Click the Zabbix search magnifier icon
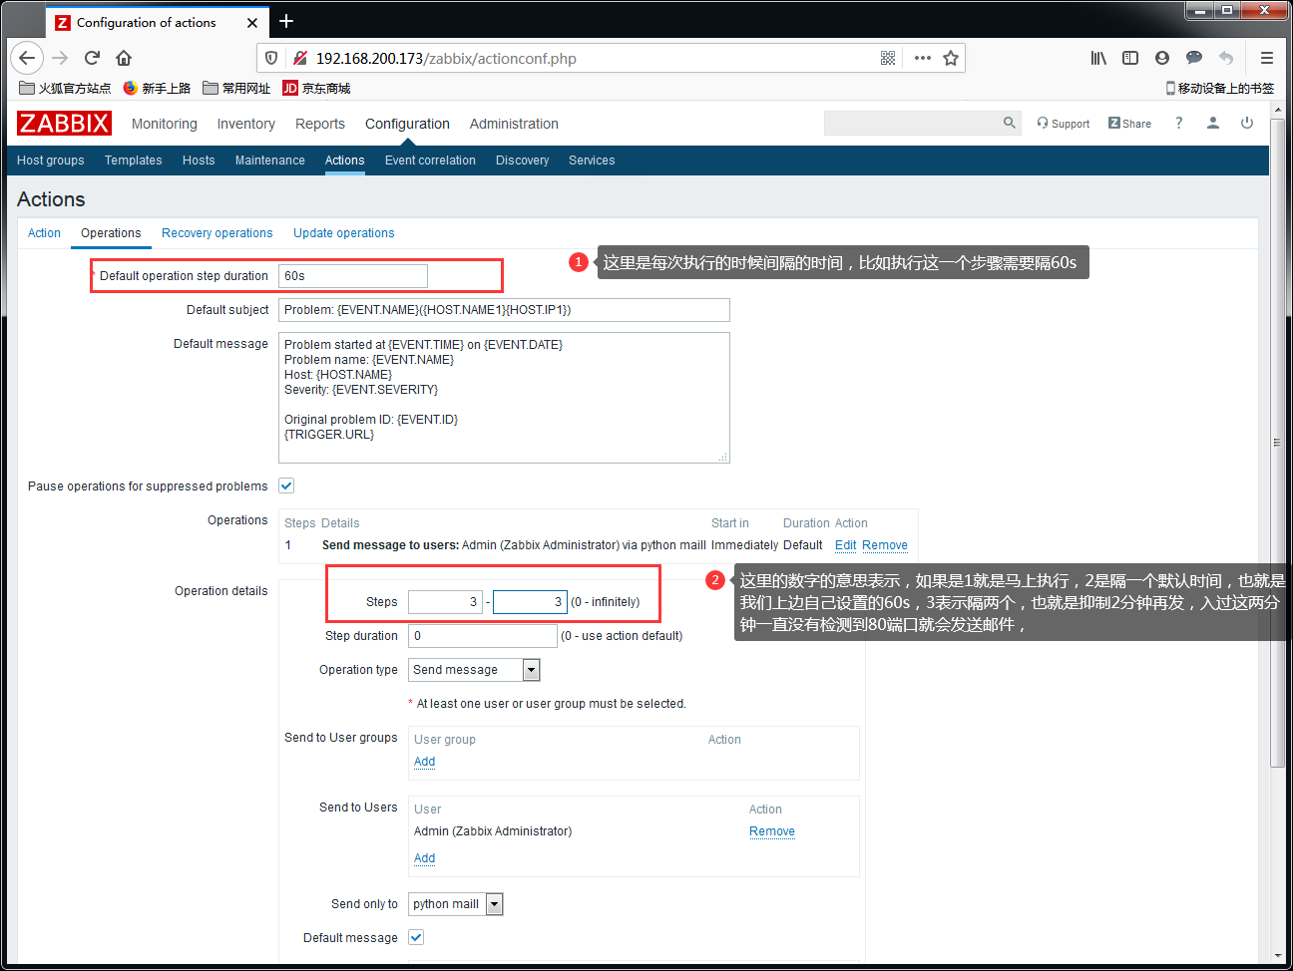 point(1010,123)
